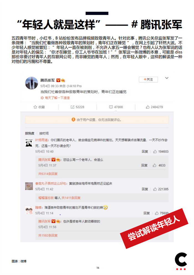The height and width of the screenshot is (275, 194).
Task: Like the reply showing 4633 likes
Action: pyautogui.click(x=154, y=165)
